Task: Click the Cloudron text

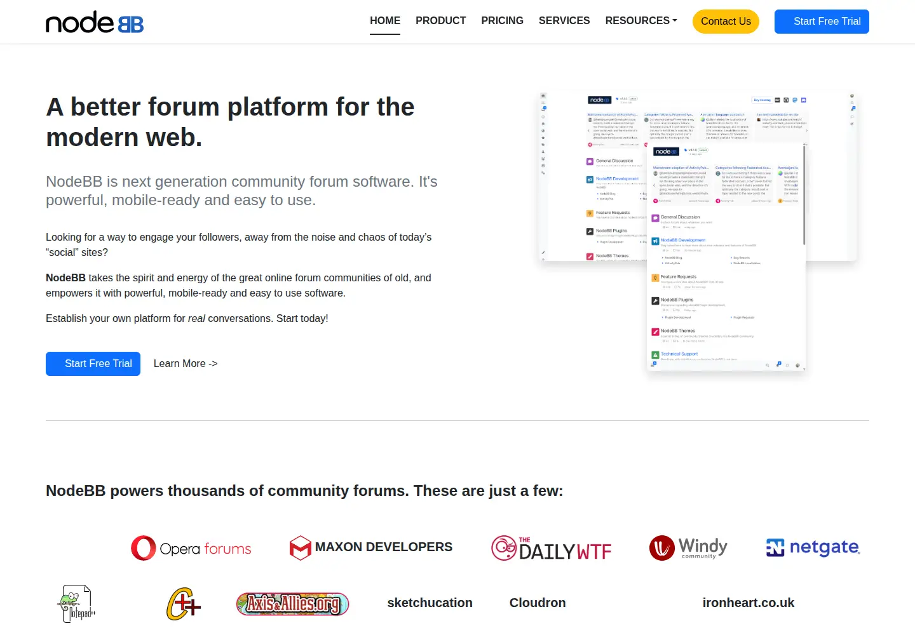Action: click(538, 603)
